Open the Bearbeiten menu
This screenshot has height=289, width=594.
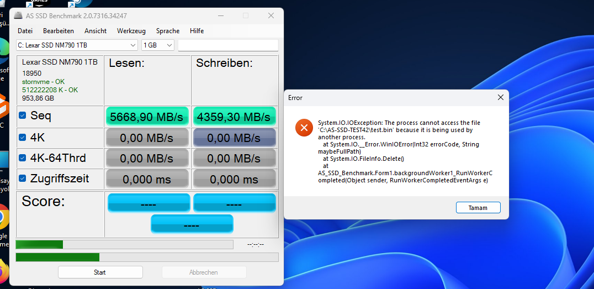point(59,31)
